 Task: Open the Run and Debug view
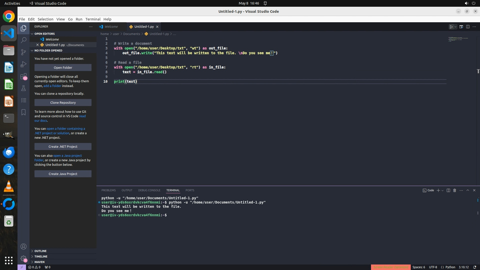pyautogui.click(x=23, y=64)
